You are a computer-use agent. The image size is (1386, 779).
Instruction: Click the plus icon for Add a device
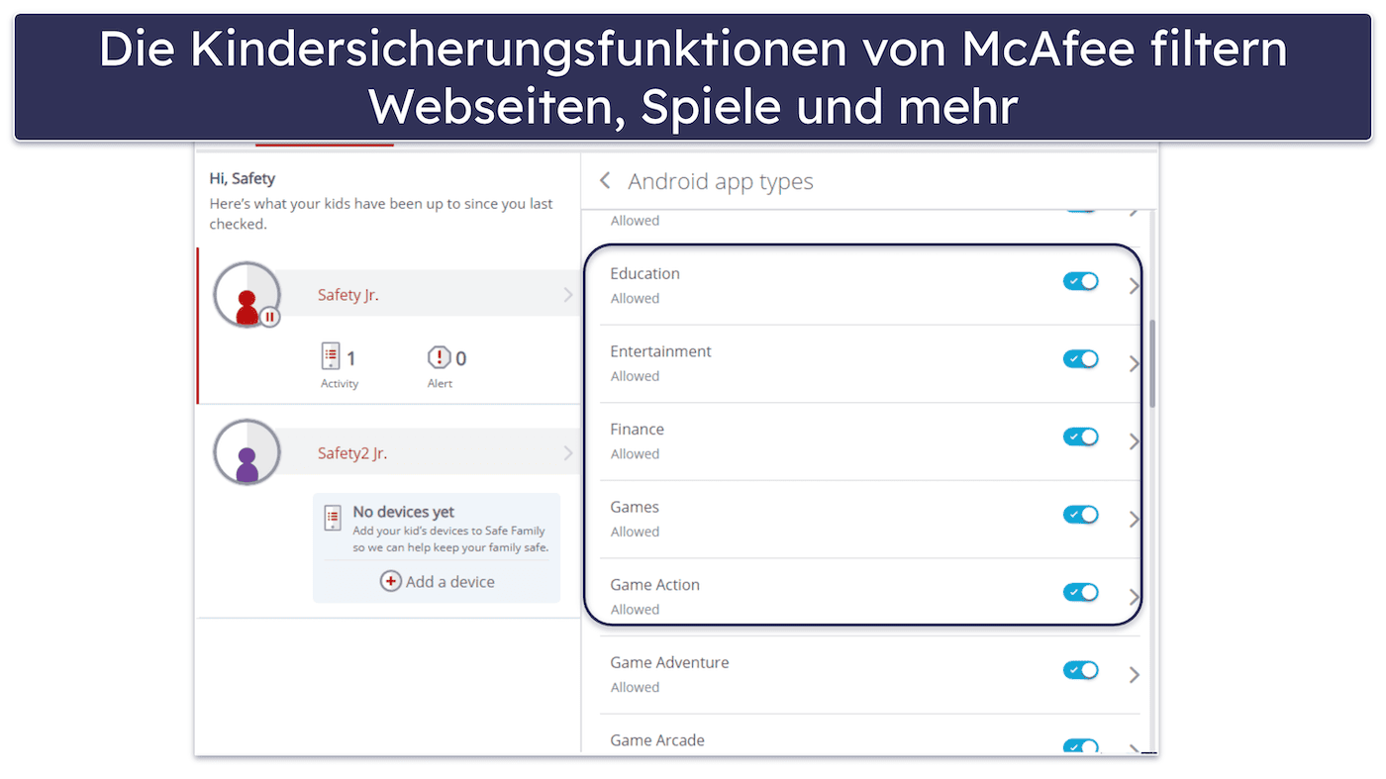tap(391, 582)
